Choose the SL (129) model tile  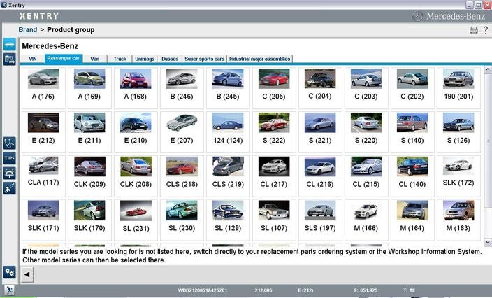(x=228, y=220)
